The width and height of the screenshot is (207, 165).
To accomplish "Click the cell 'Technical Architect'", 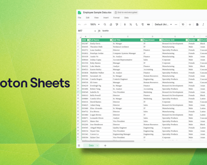I will coord(128,47).
